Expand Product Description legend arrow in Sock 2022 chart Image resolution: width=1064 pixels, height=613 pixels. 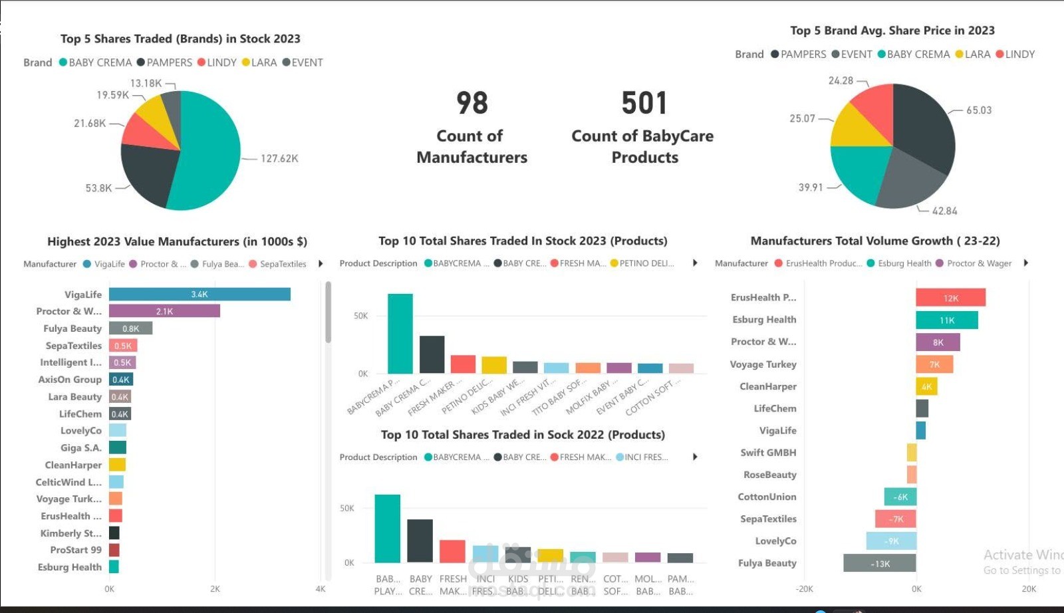pyautogui.click(x=695, y=457)
